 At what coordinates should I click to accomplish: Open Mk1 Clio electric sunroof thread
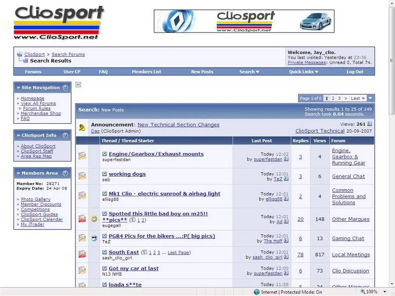pyautogui.click(x=164, y=193)
